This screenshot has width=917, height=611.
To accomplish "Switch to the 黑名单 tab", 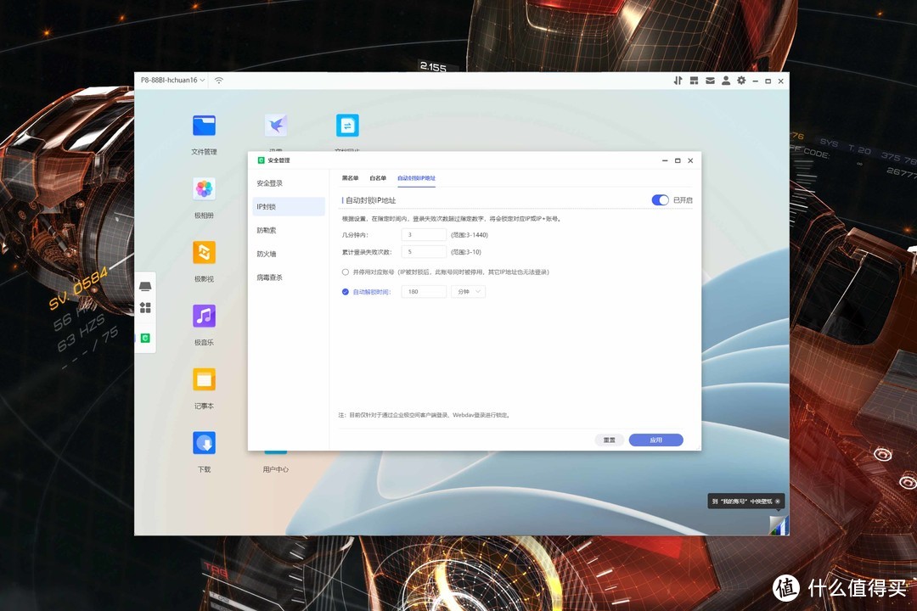I will pos(350,178).
